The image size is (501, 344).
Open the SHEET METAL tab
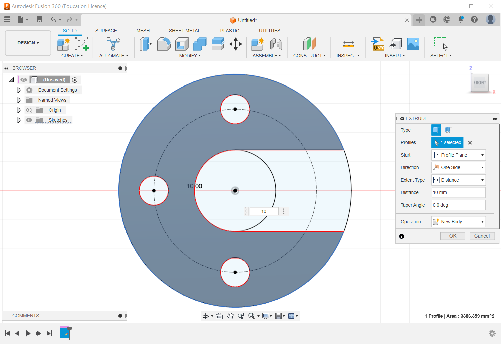pos(184,31)
